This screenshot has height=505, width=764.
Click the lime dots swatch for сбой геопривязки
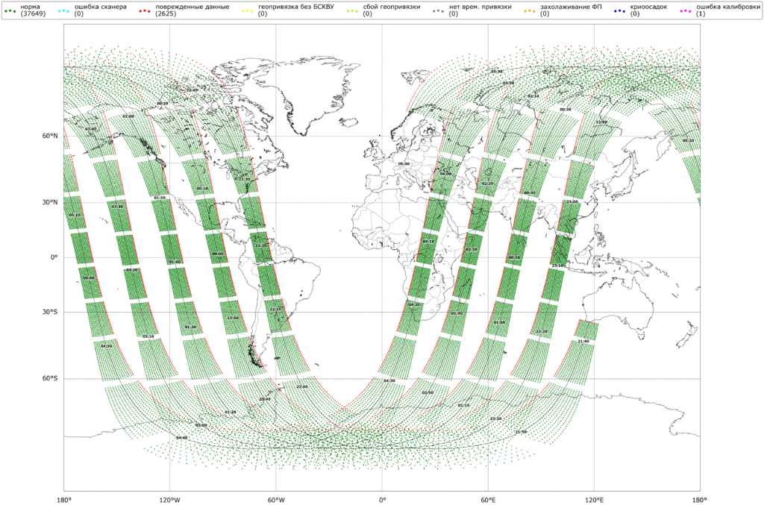(x=353, y=10)
